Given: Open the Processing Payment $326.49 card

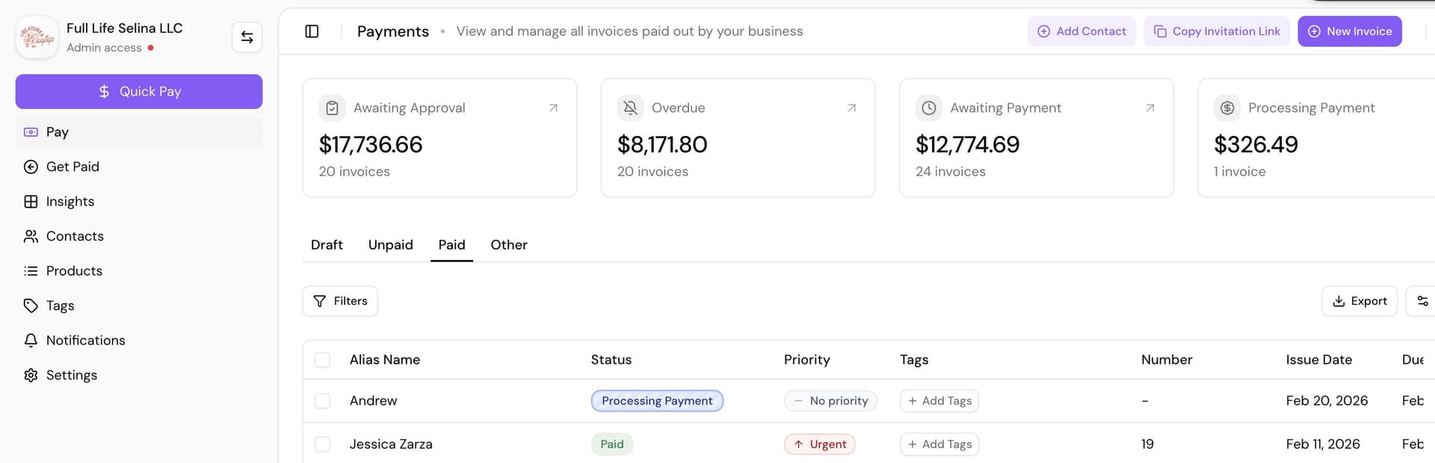Looking at the screenshot, I should click(1316, 138).
